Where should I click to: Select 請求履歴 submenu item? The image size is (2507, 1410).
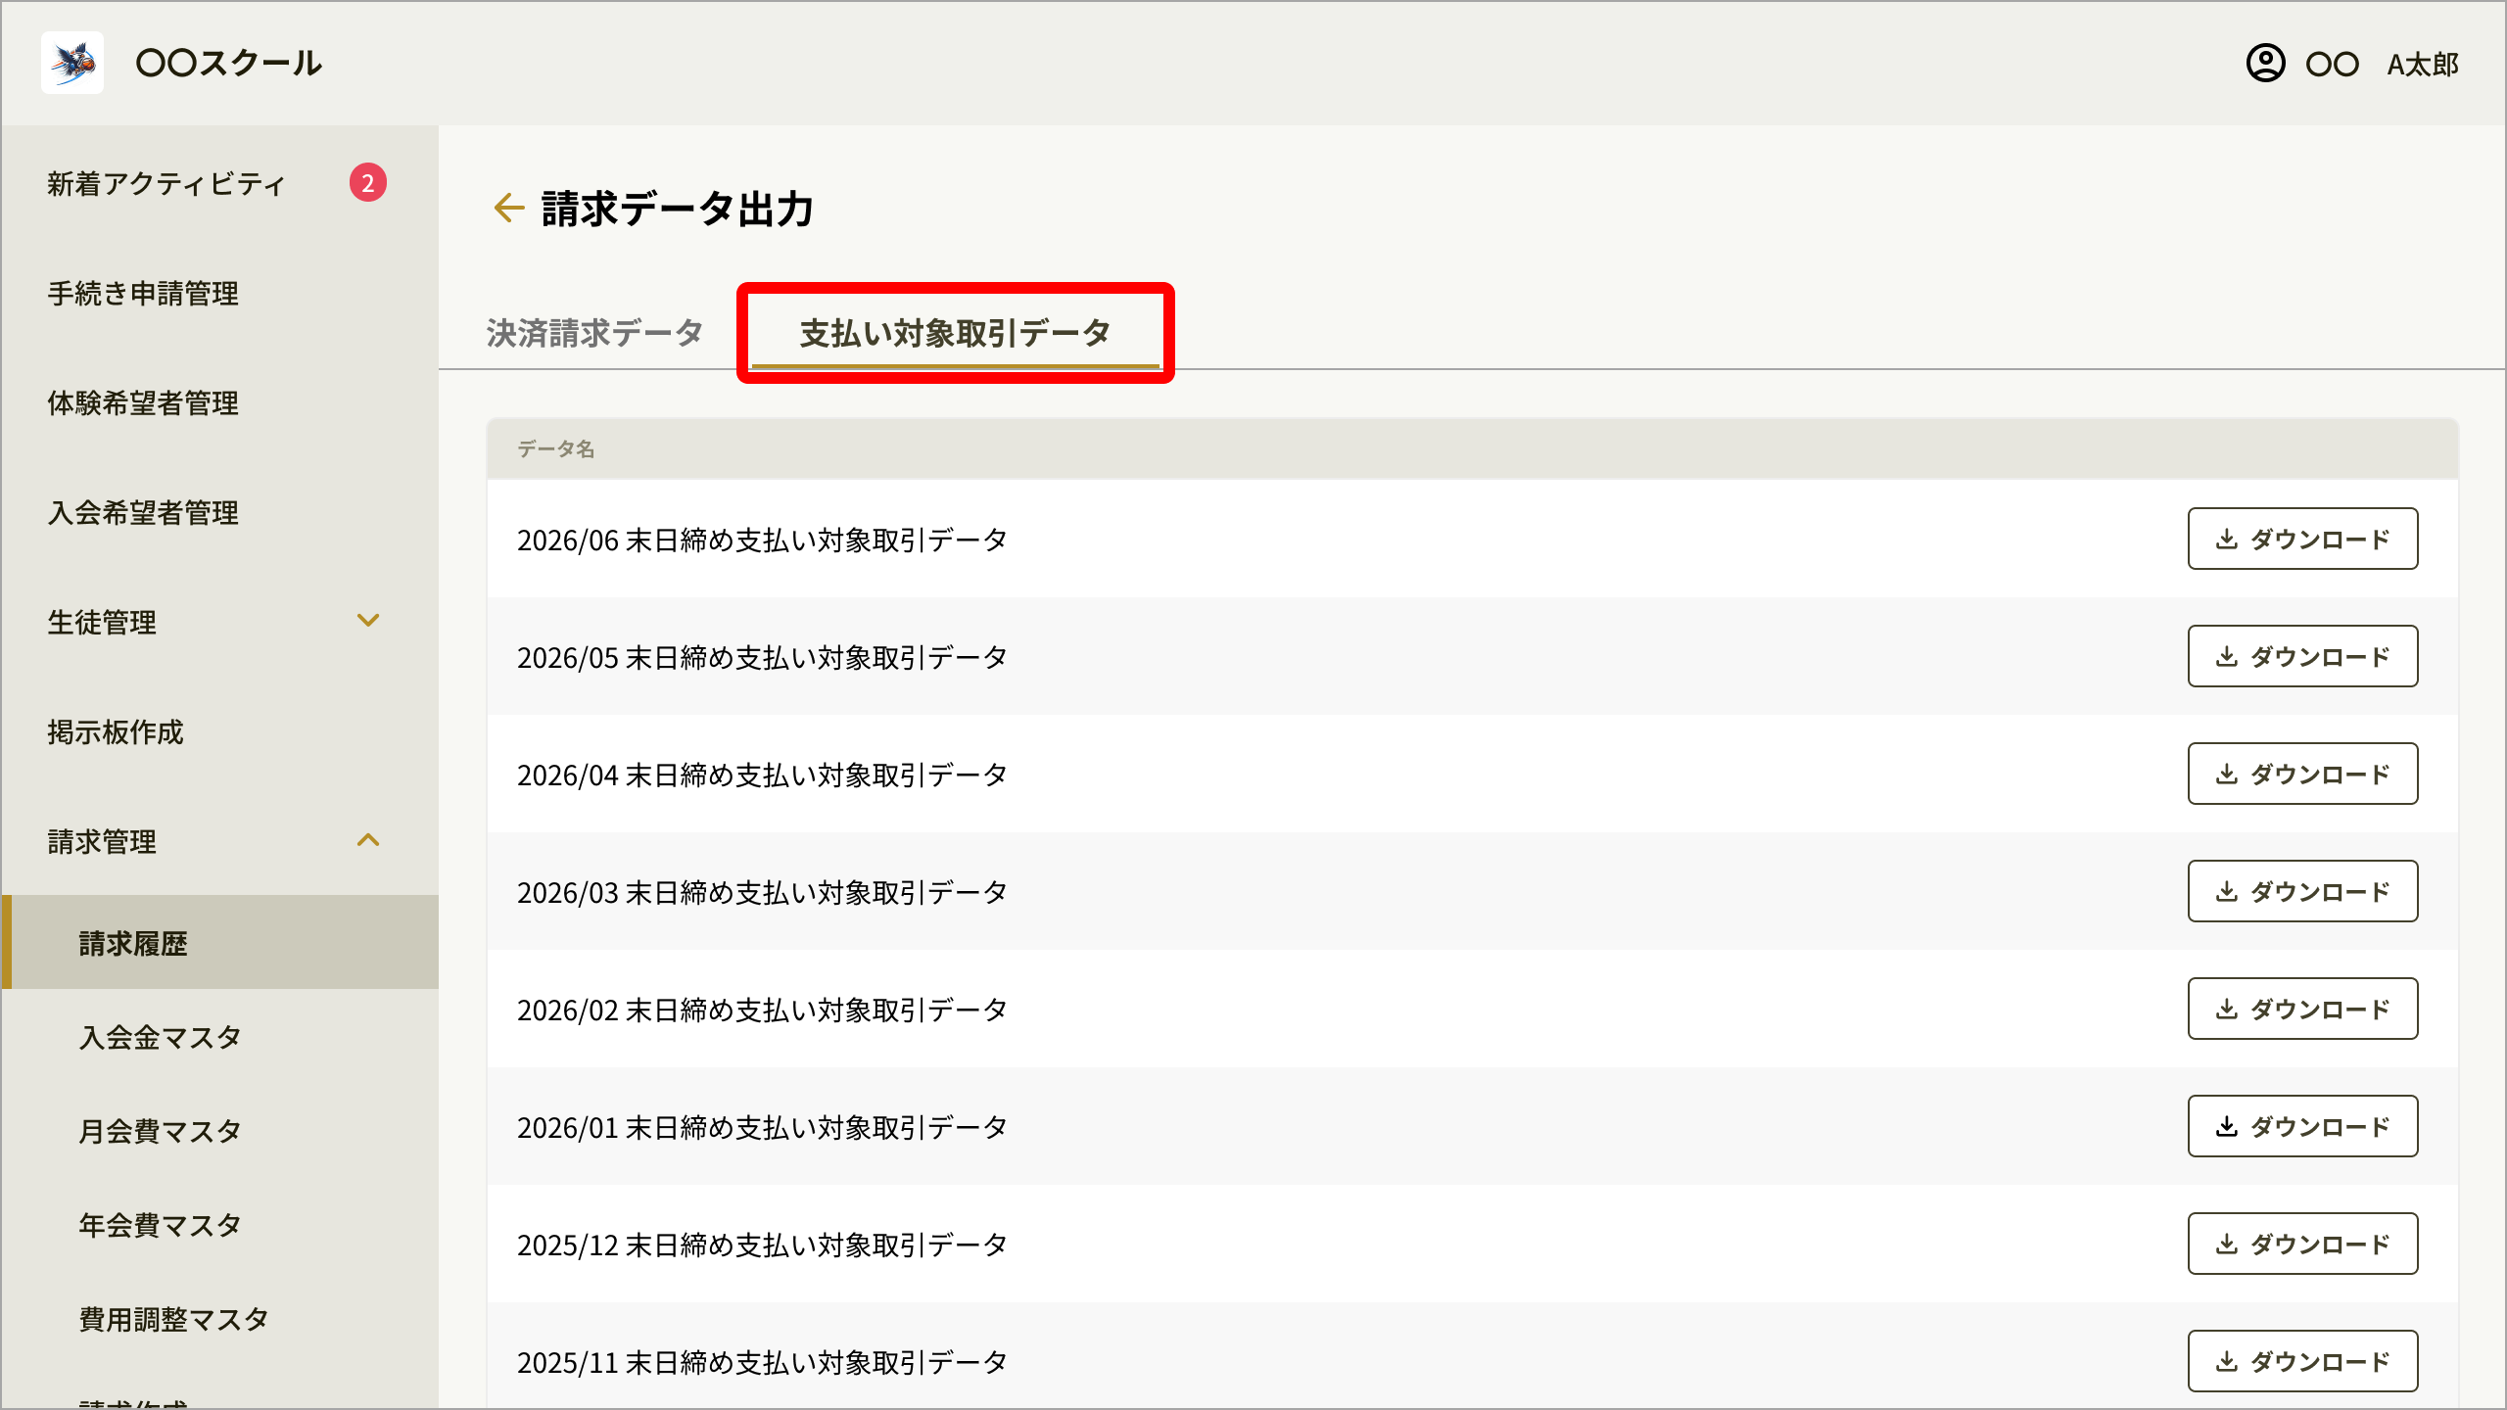(220, 942)
